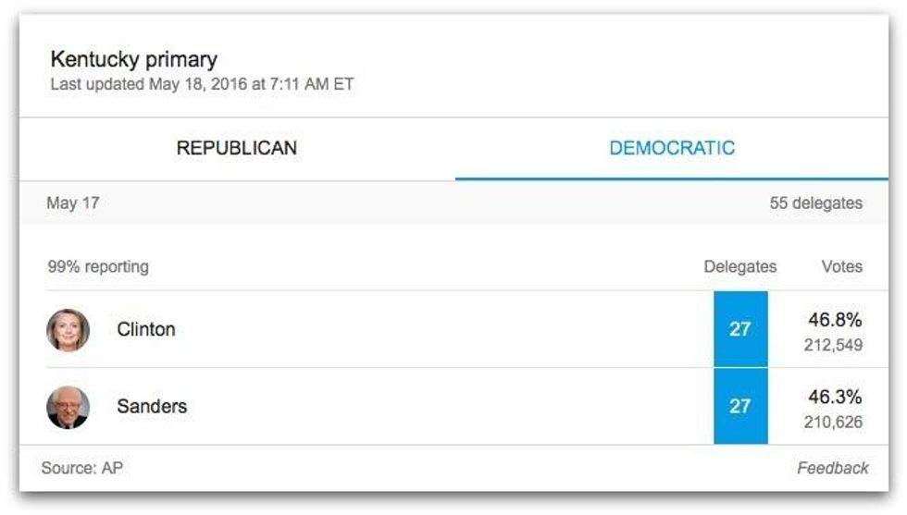Click Clinton's blue delegate count box
The height and width of the screenshot is (515, 907).
click(x=739, y=329)
